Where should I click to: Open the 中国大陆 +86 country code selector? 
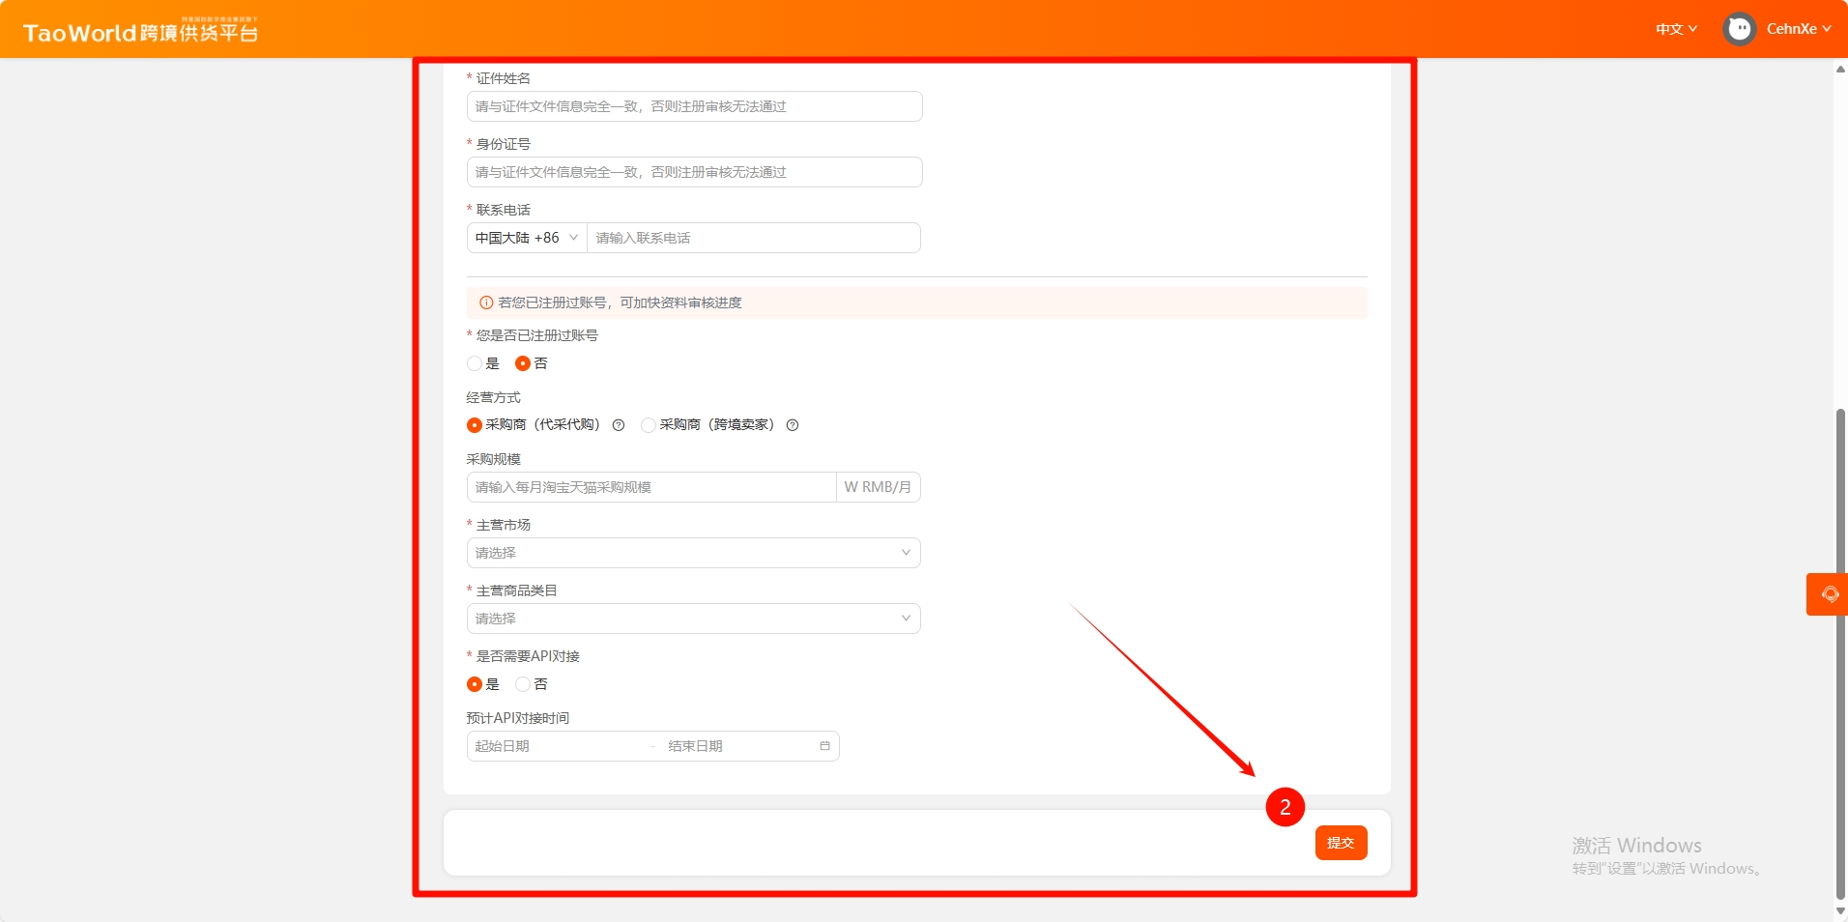(527, 238)
